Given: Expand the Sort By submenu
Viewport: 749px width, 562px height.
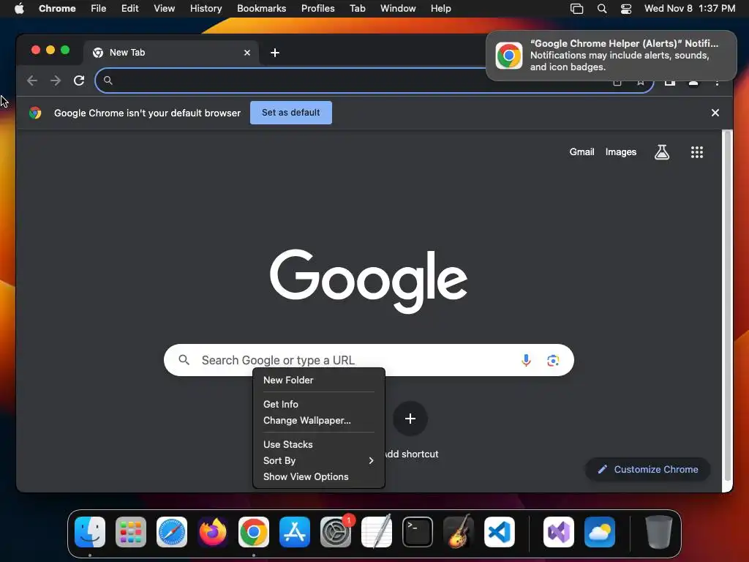Looking at the screenshot, I should click(319, 461).
